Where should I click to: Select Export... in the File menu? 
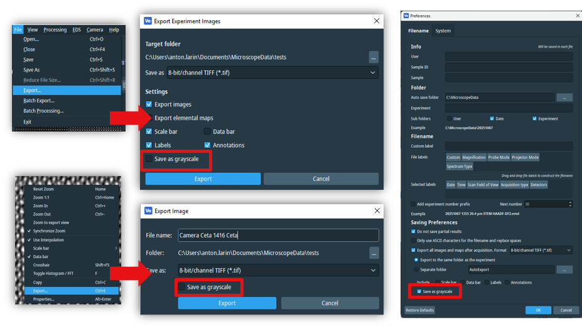67,90
